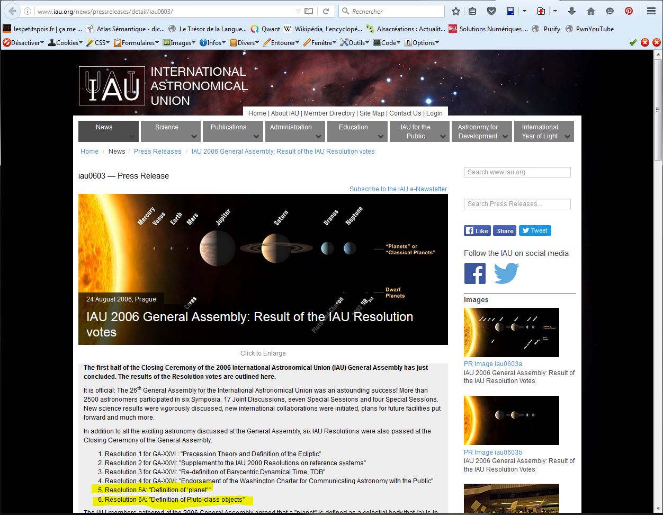The width and height of the screenshot is (663, 515).
Task: Go to browser home page icon
Action: tap(591, 11)
